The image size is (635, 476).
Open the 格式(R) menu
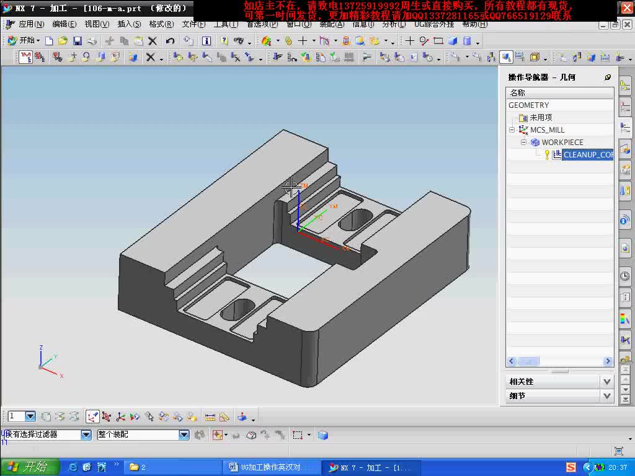[161, 24]
